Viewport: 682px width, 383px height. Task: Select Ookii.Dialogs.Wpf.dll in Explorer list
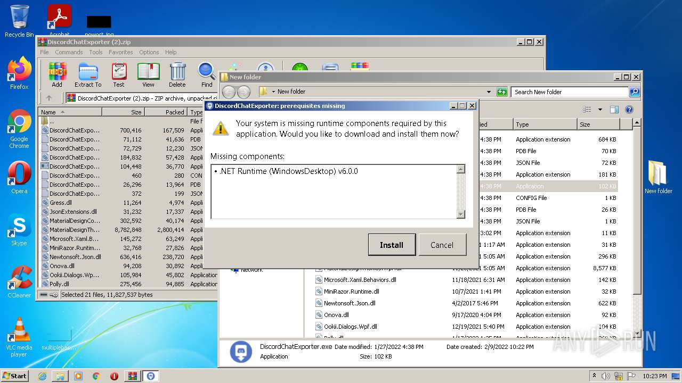click(350, 327)
